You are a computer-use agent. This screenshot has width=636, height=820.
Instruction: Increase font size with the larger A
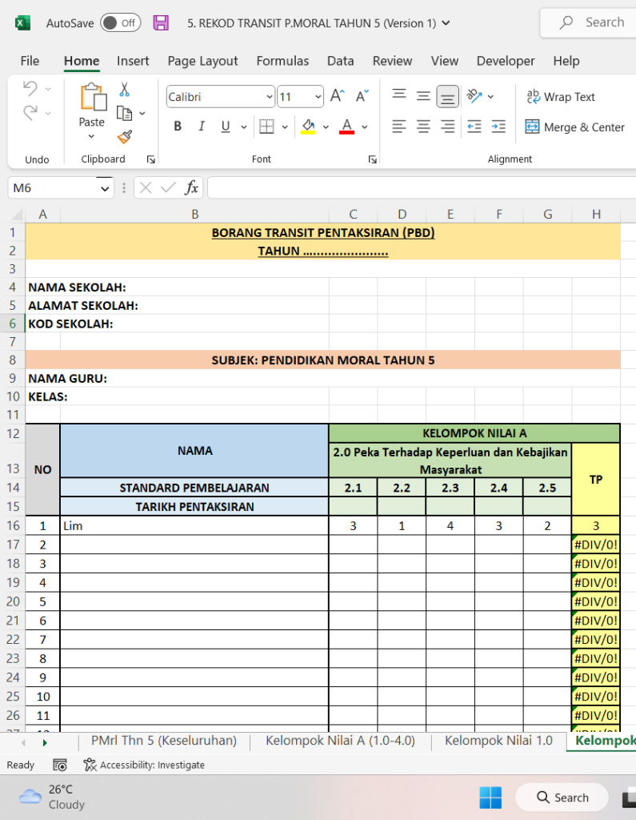[x=337, y=96]
